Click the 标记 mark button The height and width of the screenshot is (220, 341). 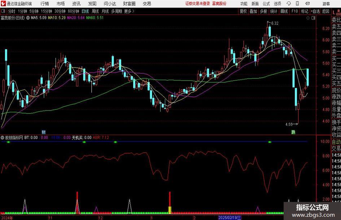click(305, 11)
